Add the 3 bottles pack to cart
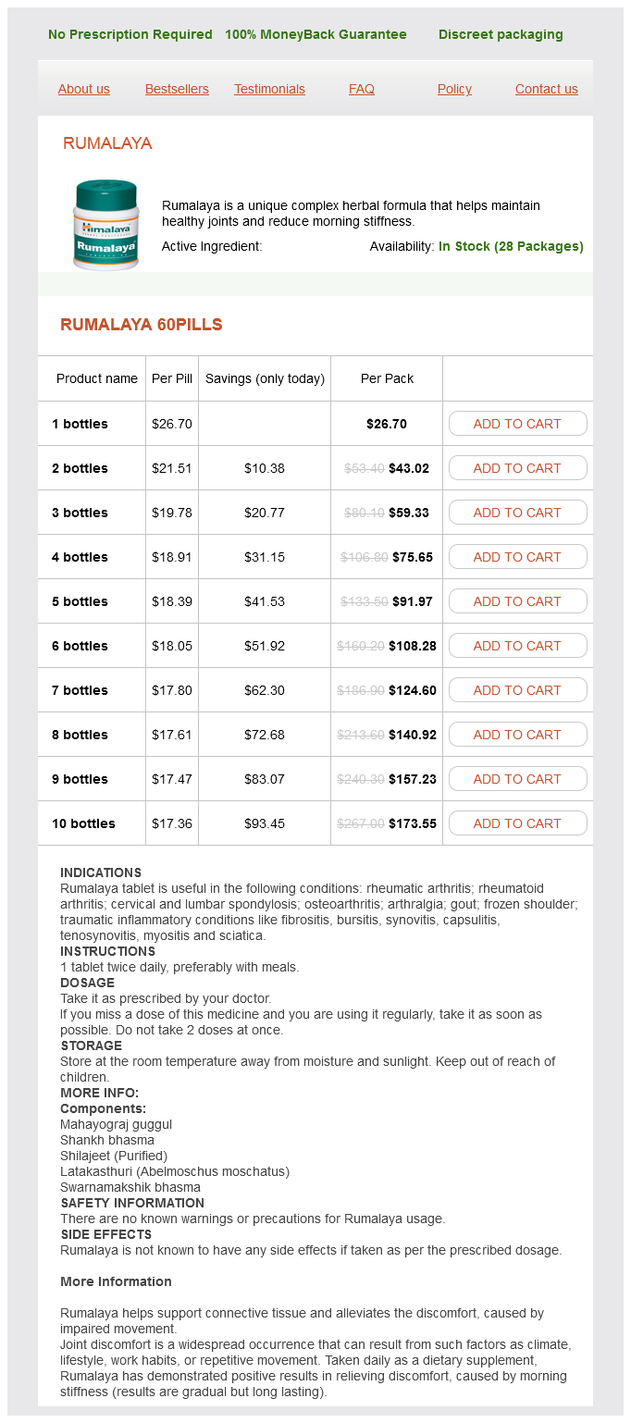 coord(517,513)
